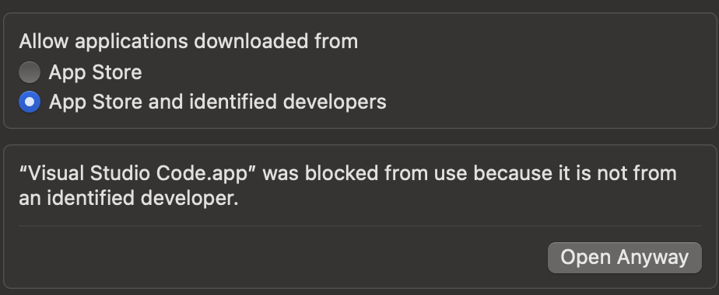The height and width of the screenshot is (295, 719).
Task: Select the App Store radio button
Action: point(30,72)
